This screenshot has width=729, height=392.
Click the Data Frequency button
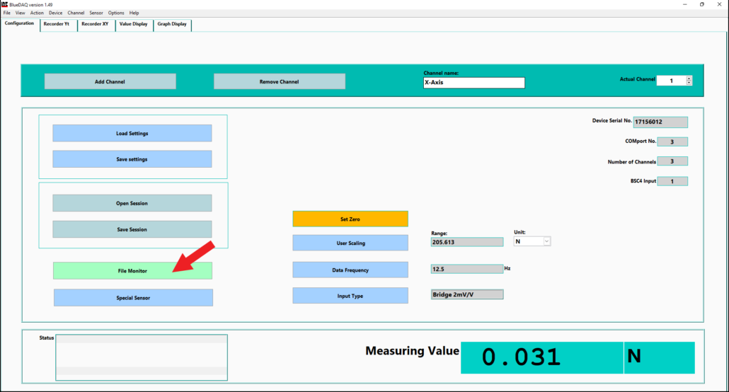click(350, 270)
